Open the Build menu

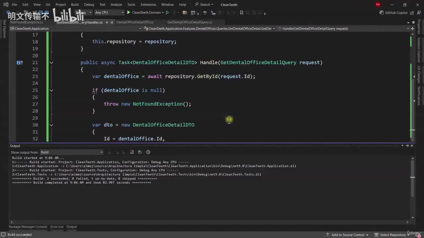click(75, 5)
